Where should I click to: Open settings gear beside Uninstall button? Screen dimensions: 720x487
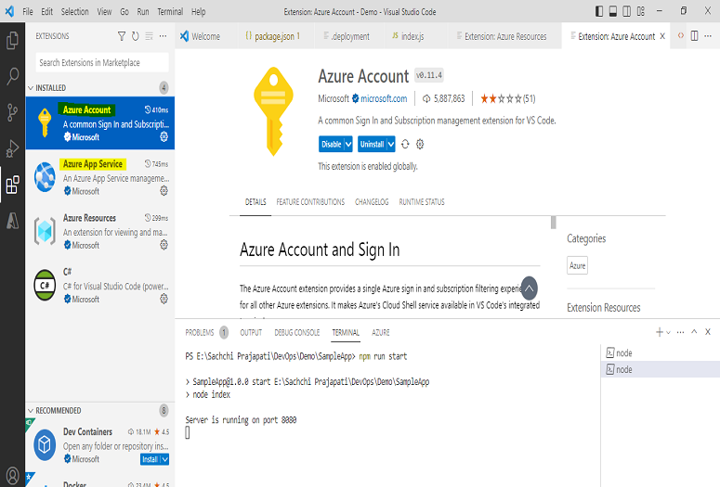420,144
